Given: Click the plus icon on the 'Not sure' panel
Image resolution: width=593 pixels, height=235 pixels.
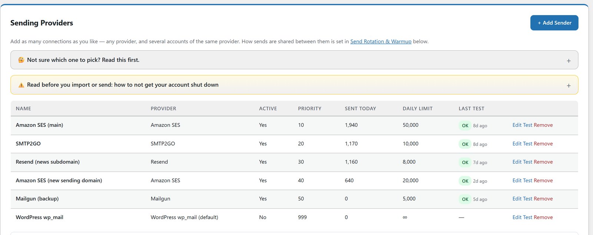Looking at the screenshot, I should (569, 61).
